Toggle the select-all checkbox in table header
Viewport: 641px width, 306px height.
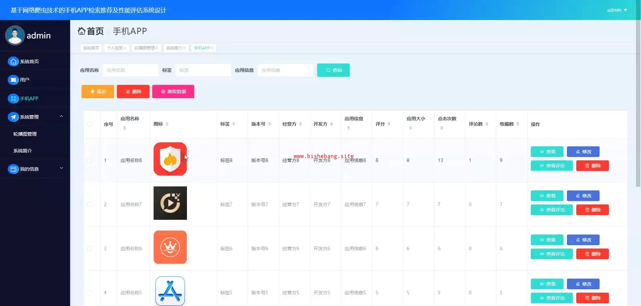coord(89,124)
